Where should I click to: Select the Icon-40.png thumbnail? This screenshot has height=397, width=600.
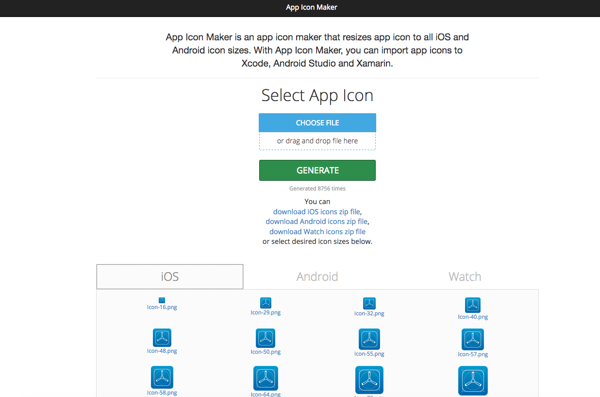tap(472, 305)
